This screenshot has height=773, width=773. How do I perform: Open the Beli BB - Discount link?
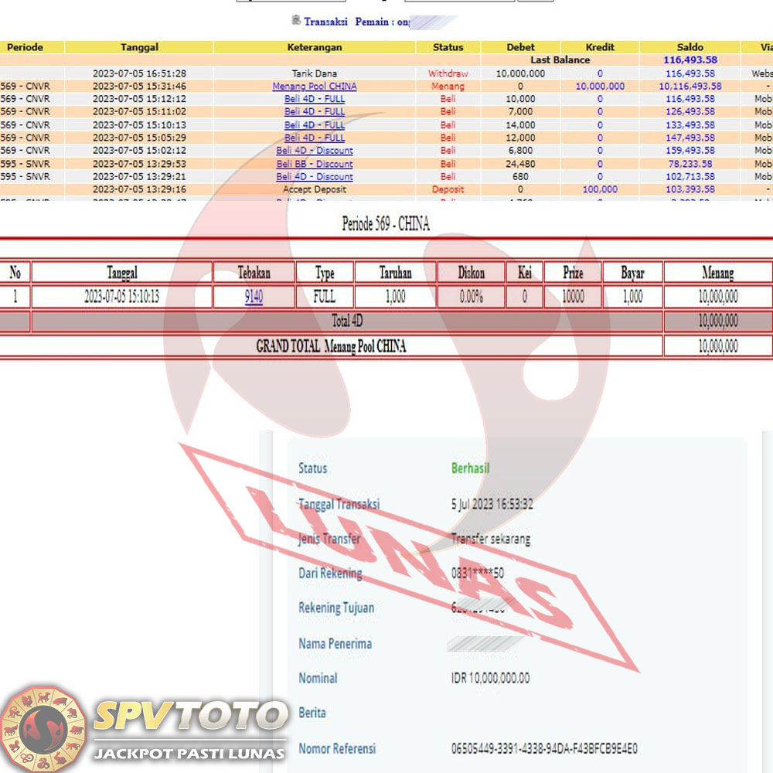coord(315,164)
